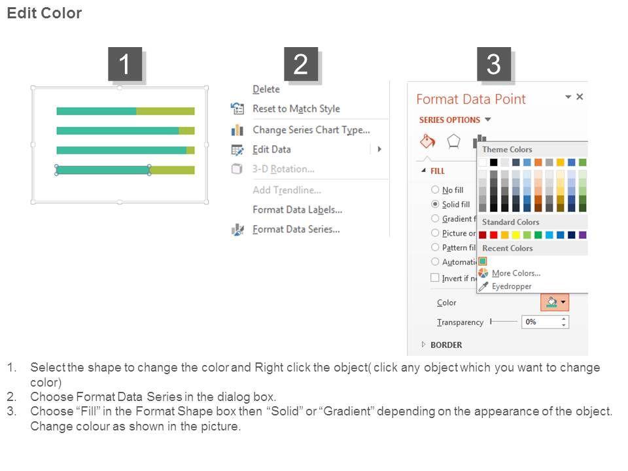Click the Transparency percentage field

(x=539, y=322)
